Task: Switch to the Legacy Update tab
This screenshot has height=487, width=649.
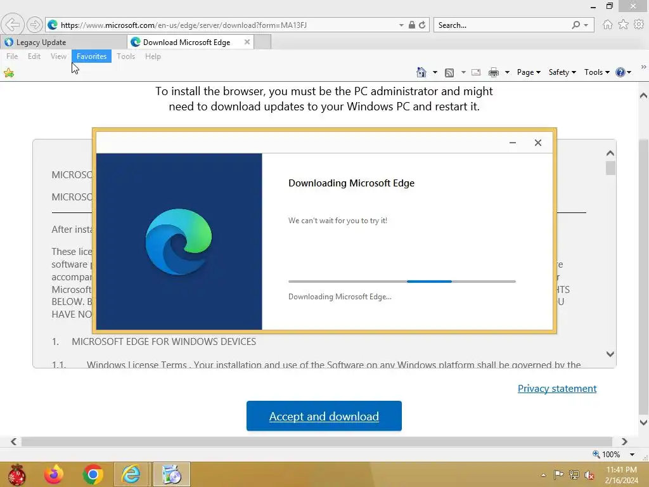Action: (64, 42)
